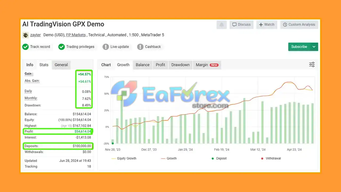
Task: Click Cashback warning icon
Action: click(140, 47)
